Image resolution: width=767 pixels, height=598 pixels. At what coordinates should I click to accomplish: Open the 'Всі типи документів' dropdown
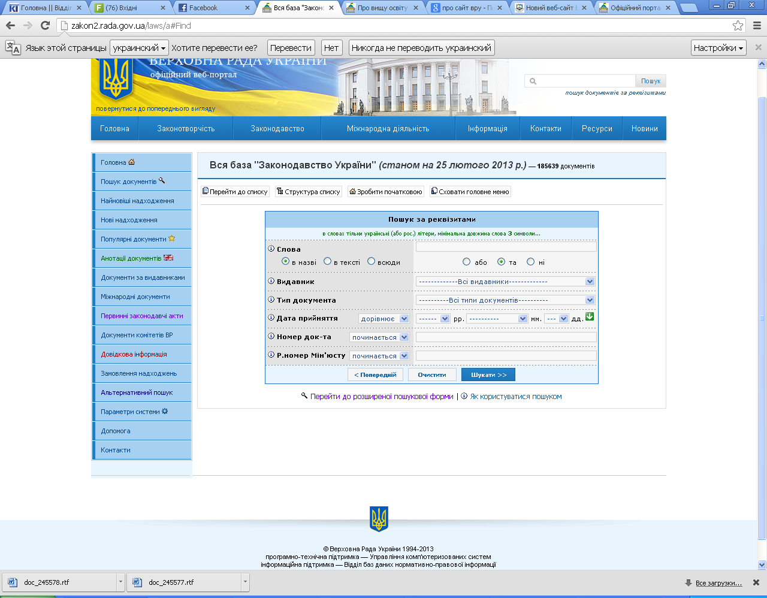pyautogui.click(x=505, y=300)
